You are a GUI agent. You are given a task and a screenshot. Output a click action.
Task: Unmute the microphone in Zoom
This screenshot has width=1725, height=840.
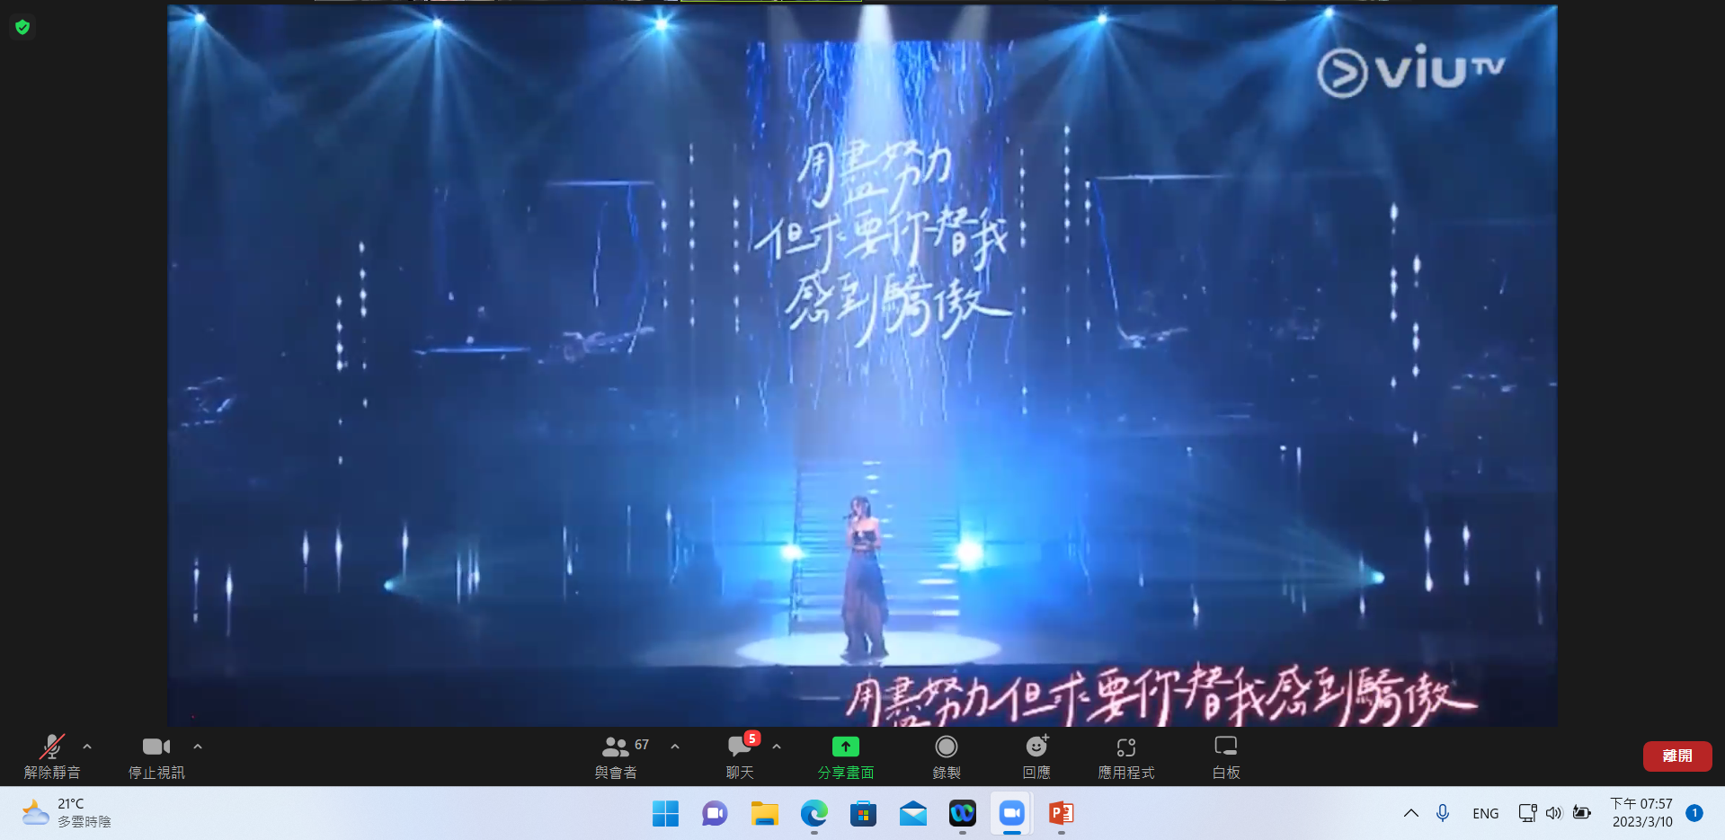click(x=52, y=756)
